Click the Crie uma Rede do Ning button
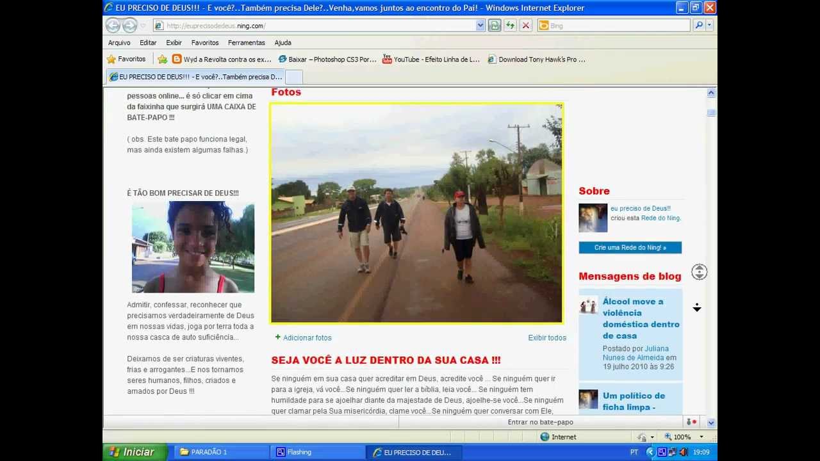 630,248
